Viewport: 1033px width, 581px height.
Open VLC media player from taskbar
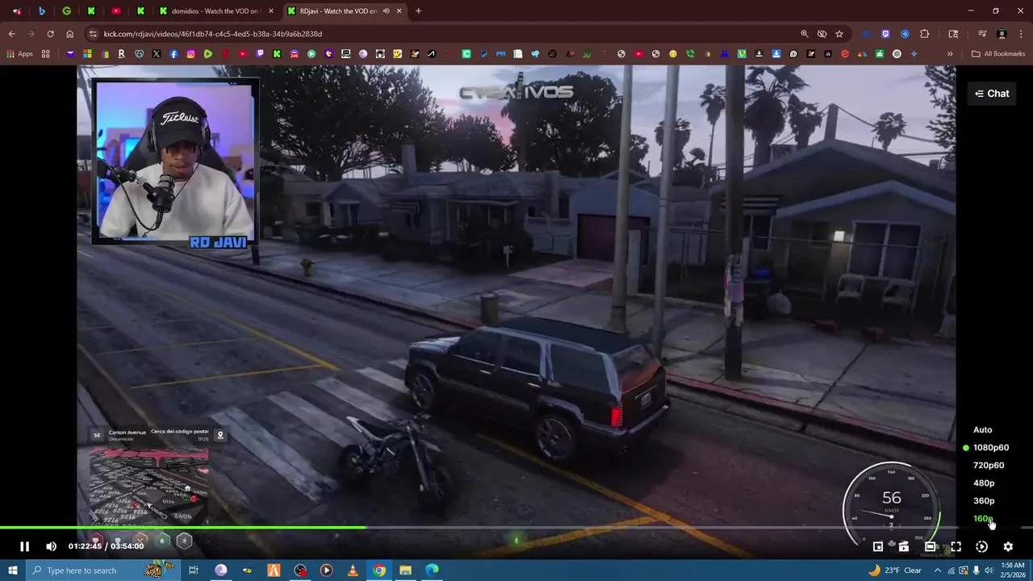pyautogui.click(x=353, y=571)
